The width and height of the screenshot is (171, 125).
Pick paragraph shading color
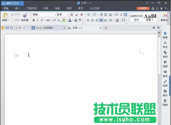(117, 20)
